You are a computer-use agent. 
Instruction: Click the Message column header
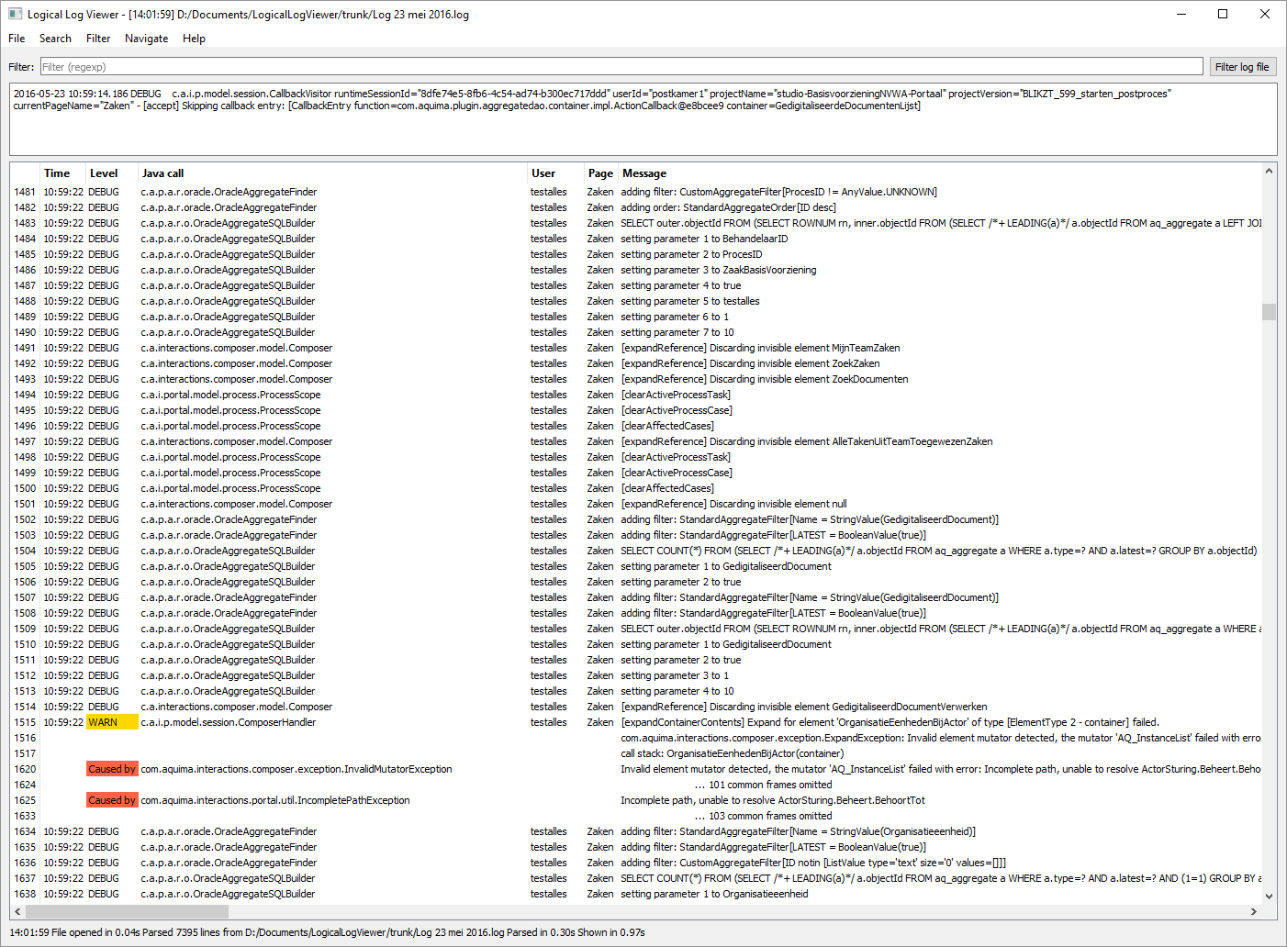(643, 173)
